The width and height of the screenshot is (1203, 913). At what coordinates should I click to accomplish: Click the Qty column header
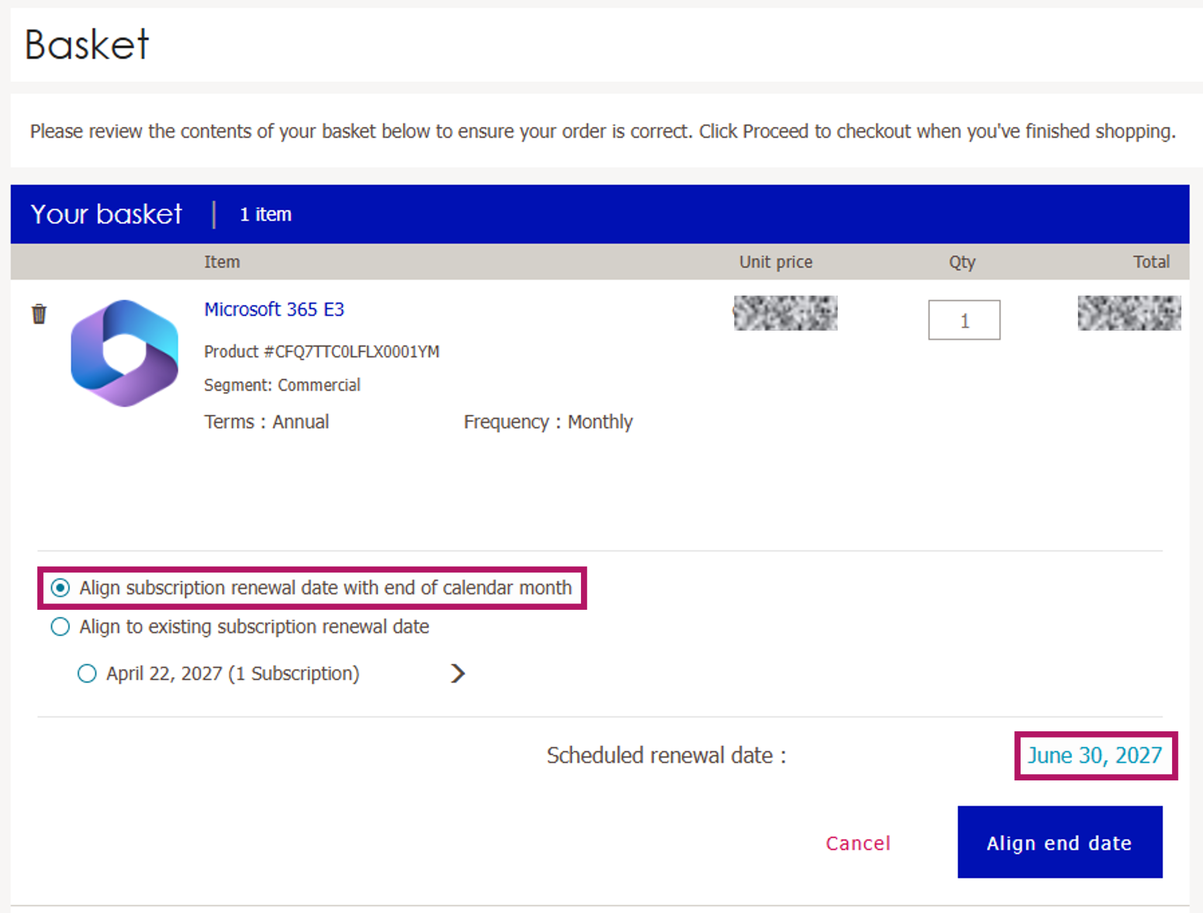(x=962, y=262)
